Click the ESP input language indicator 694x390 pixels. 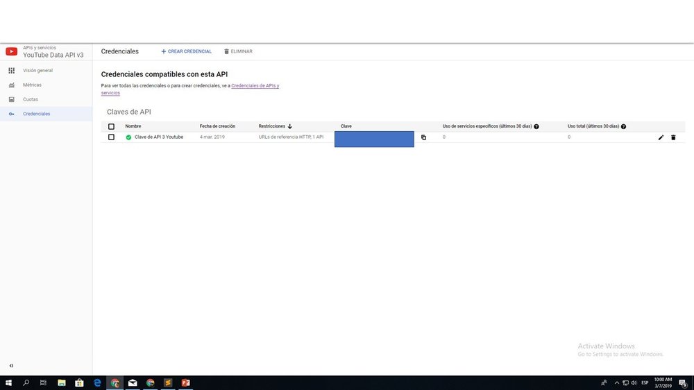point(645,383)
